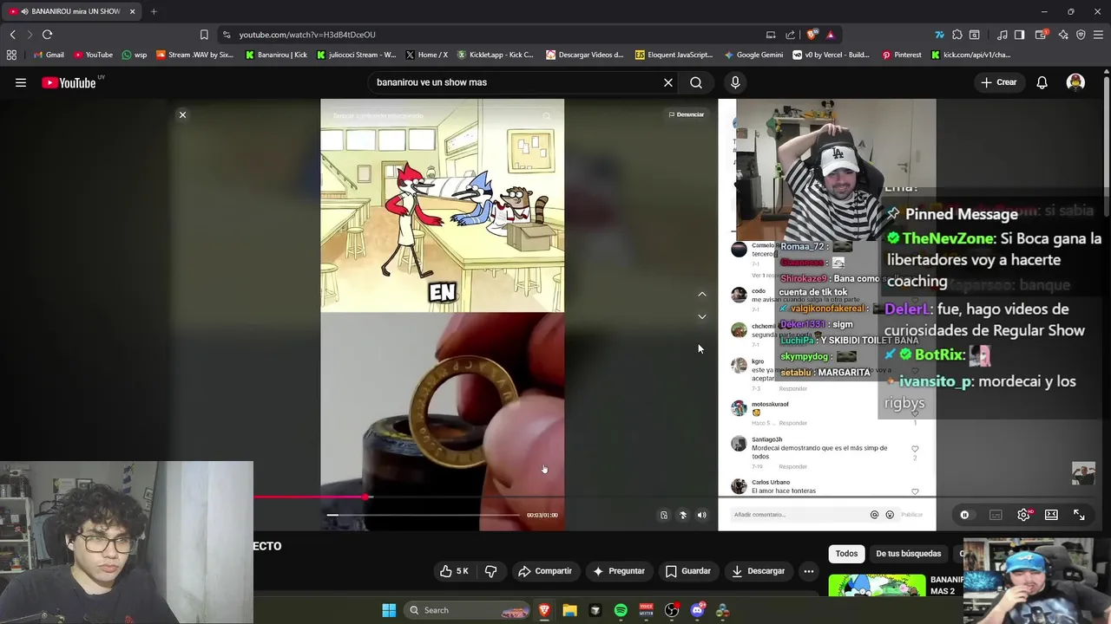
Task: Click the Compartir share button
Action: pos(544,571)
